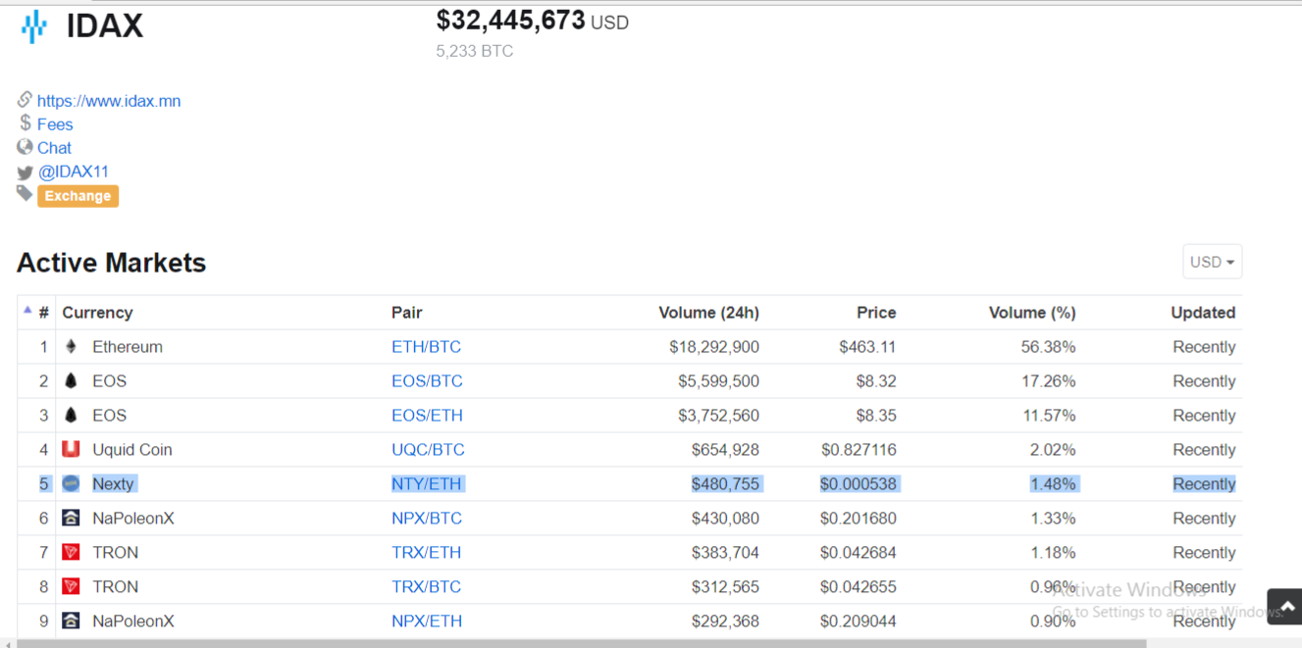Sort table by Volume (%) header
This screenshot has height=648, width=1302.
[1032, 313]
